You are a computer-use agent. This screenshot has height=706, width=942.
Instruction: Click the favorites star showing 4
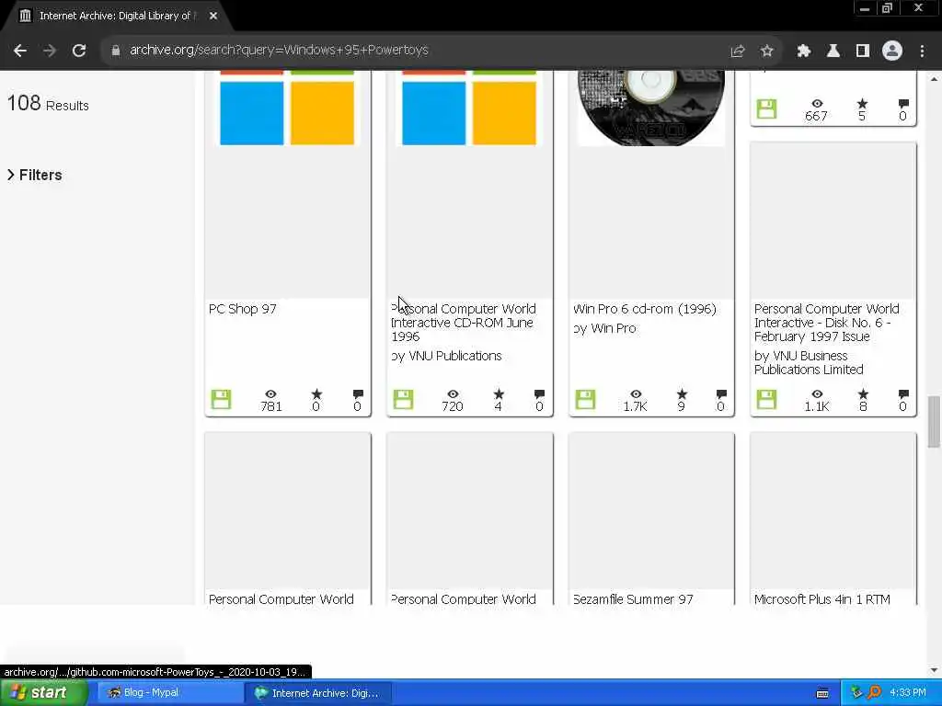pos(499,393)
